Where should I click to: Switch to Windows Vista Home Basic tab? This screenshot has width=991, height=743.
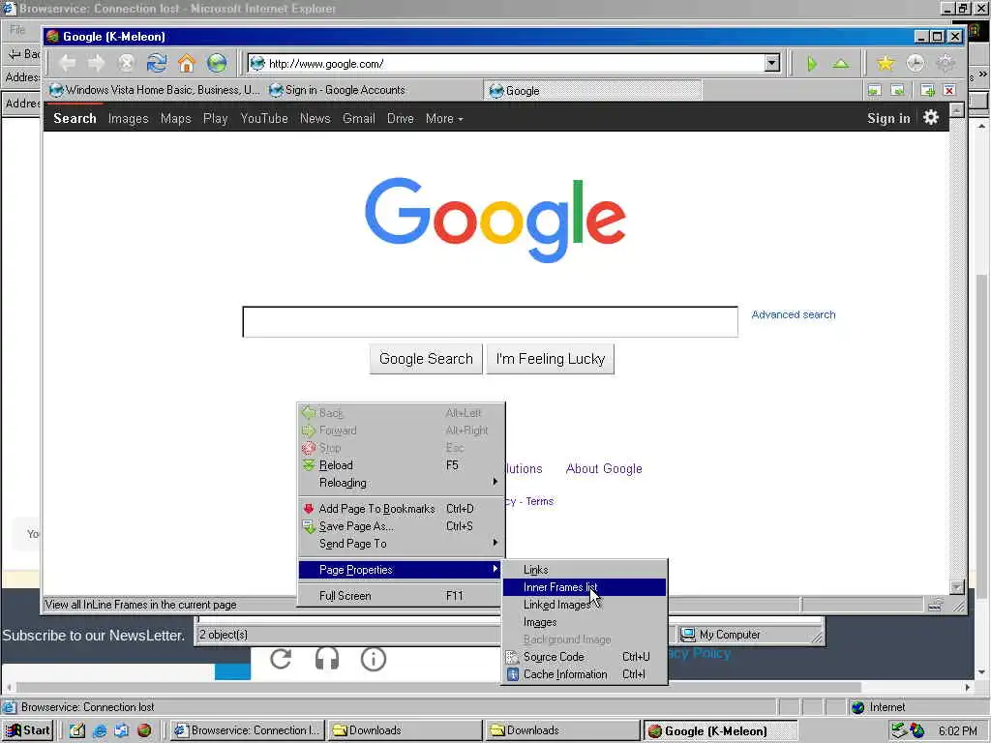click(155, 90)
